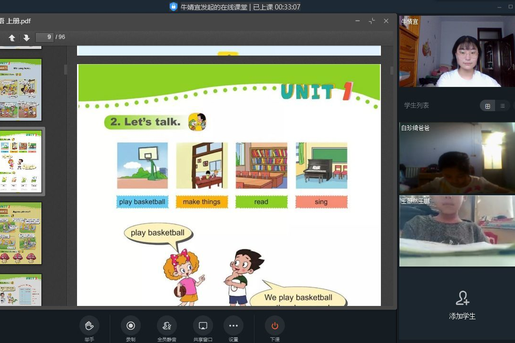Click the basketball hoop picture

142,165
